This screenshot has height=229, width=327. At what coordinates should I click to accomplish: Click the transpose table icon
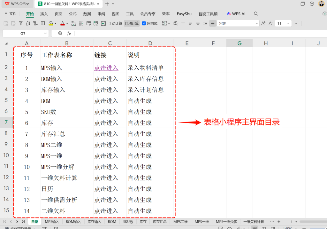pyautogui.click(x=96, y=23)
